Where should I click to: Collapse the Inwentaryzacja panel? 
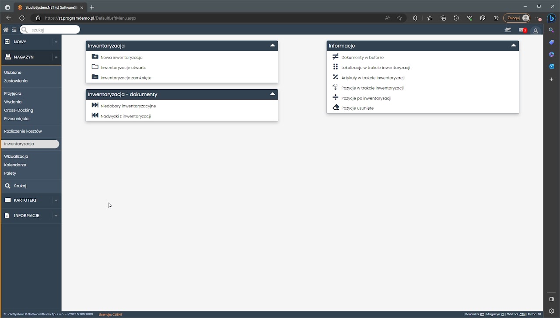(x=273, y=45)
